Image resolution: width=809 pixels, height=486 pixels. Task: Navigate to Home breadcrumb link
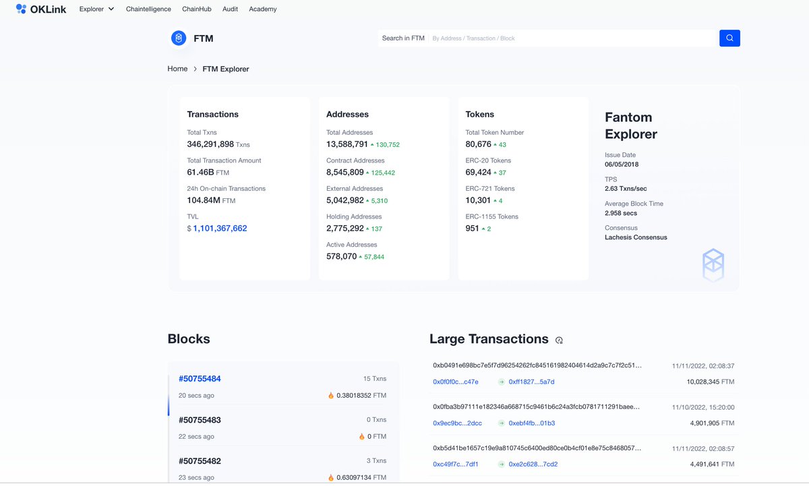(x=177, y=69)
